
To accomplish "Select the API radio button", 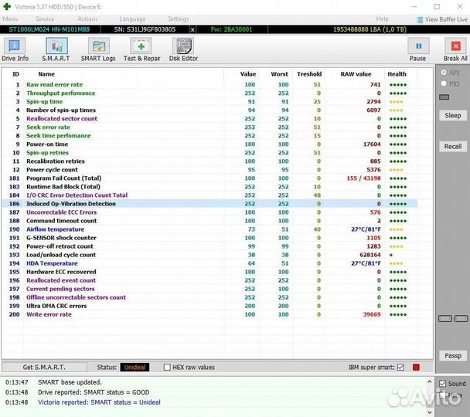I will (x=443, y=73).
